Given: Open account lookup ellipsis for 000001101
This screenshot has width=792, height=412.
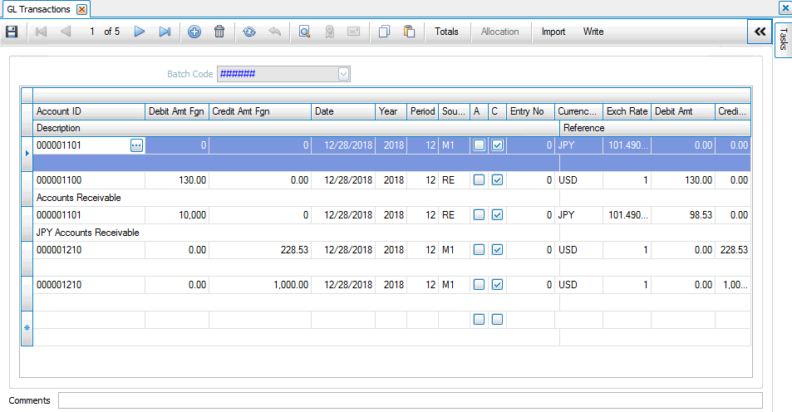Looking at the screenshot, I should [x=136, y=145].
